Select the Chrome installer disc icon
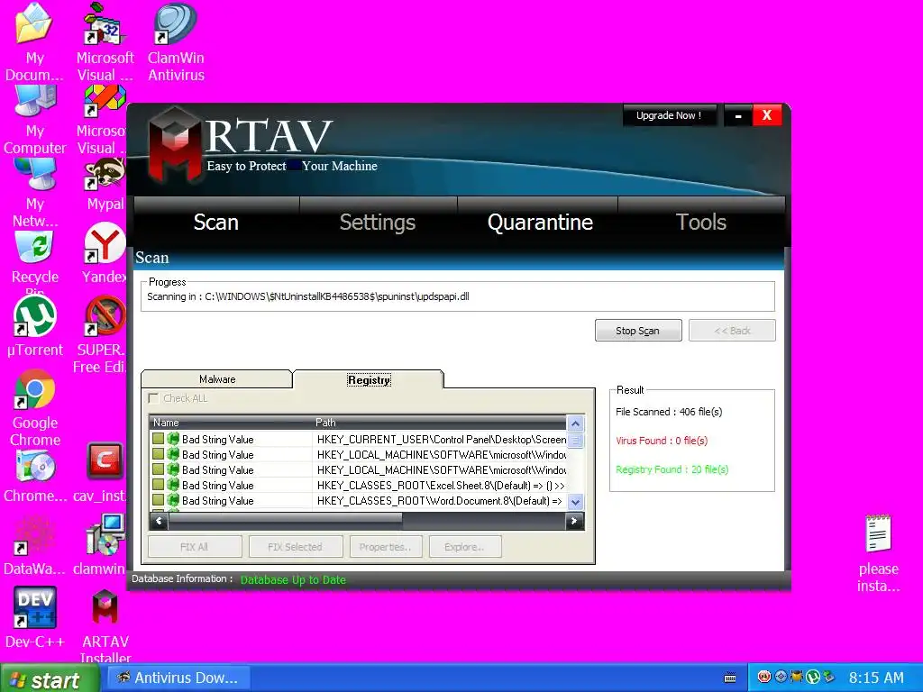 pos(35,476)
